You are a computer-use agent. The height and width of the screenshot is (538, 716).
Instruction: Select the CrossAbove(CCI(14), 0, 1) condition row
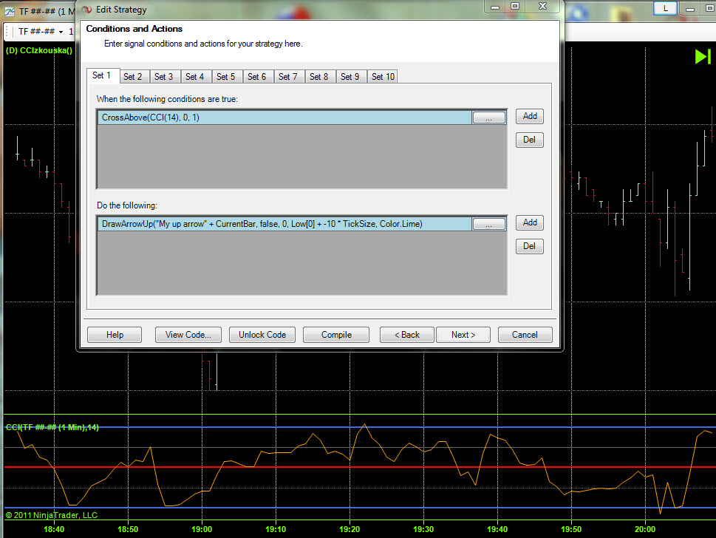click(284, 118)
